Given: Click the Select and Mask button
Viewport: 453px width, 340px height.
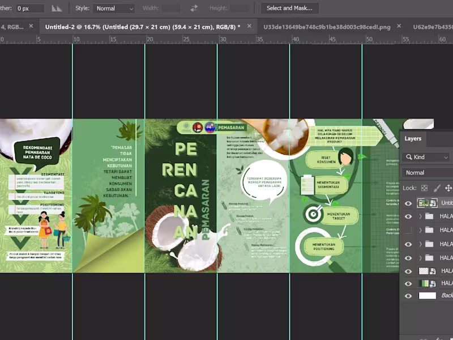Looking at the screenshot, I should click(x=289, y=8).
